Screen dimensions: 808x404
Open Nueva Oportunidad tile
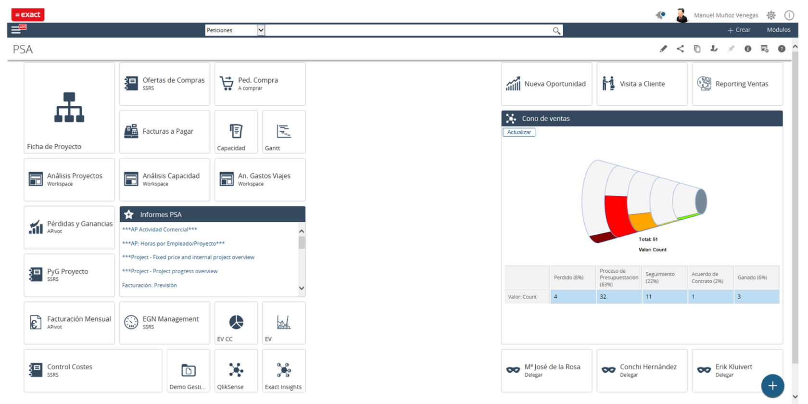pos(546,84)
